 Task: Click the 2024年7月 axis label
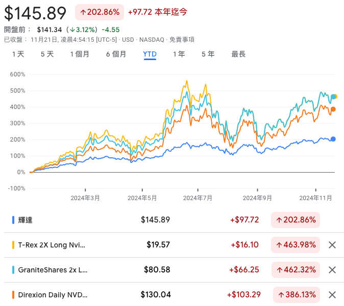[198, 198]
